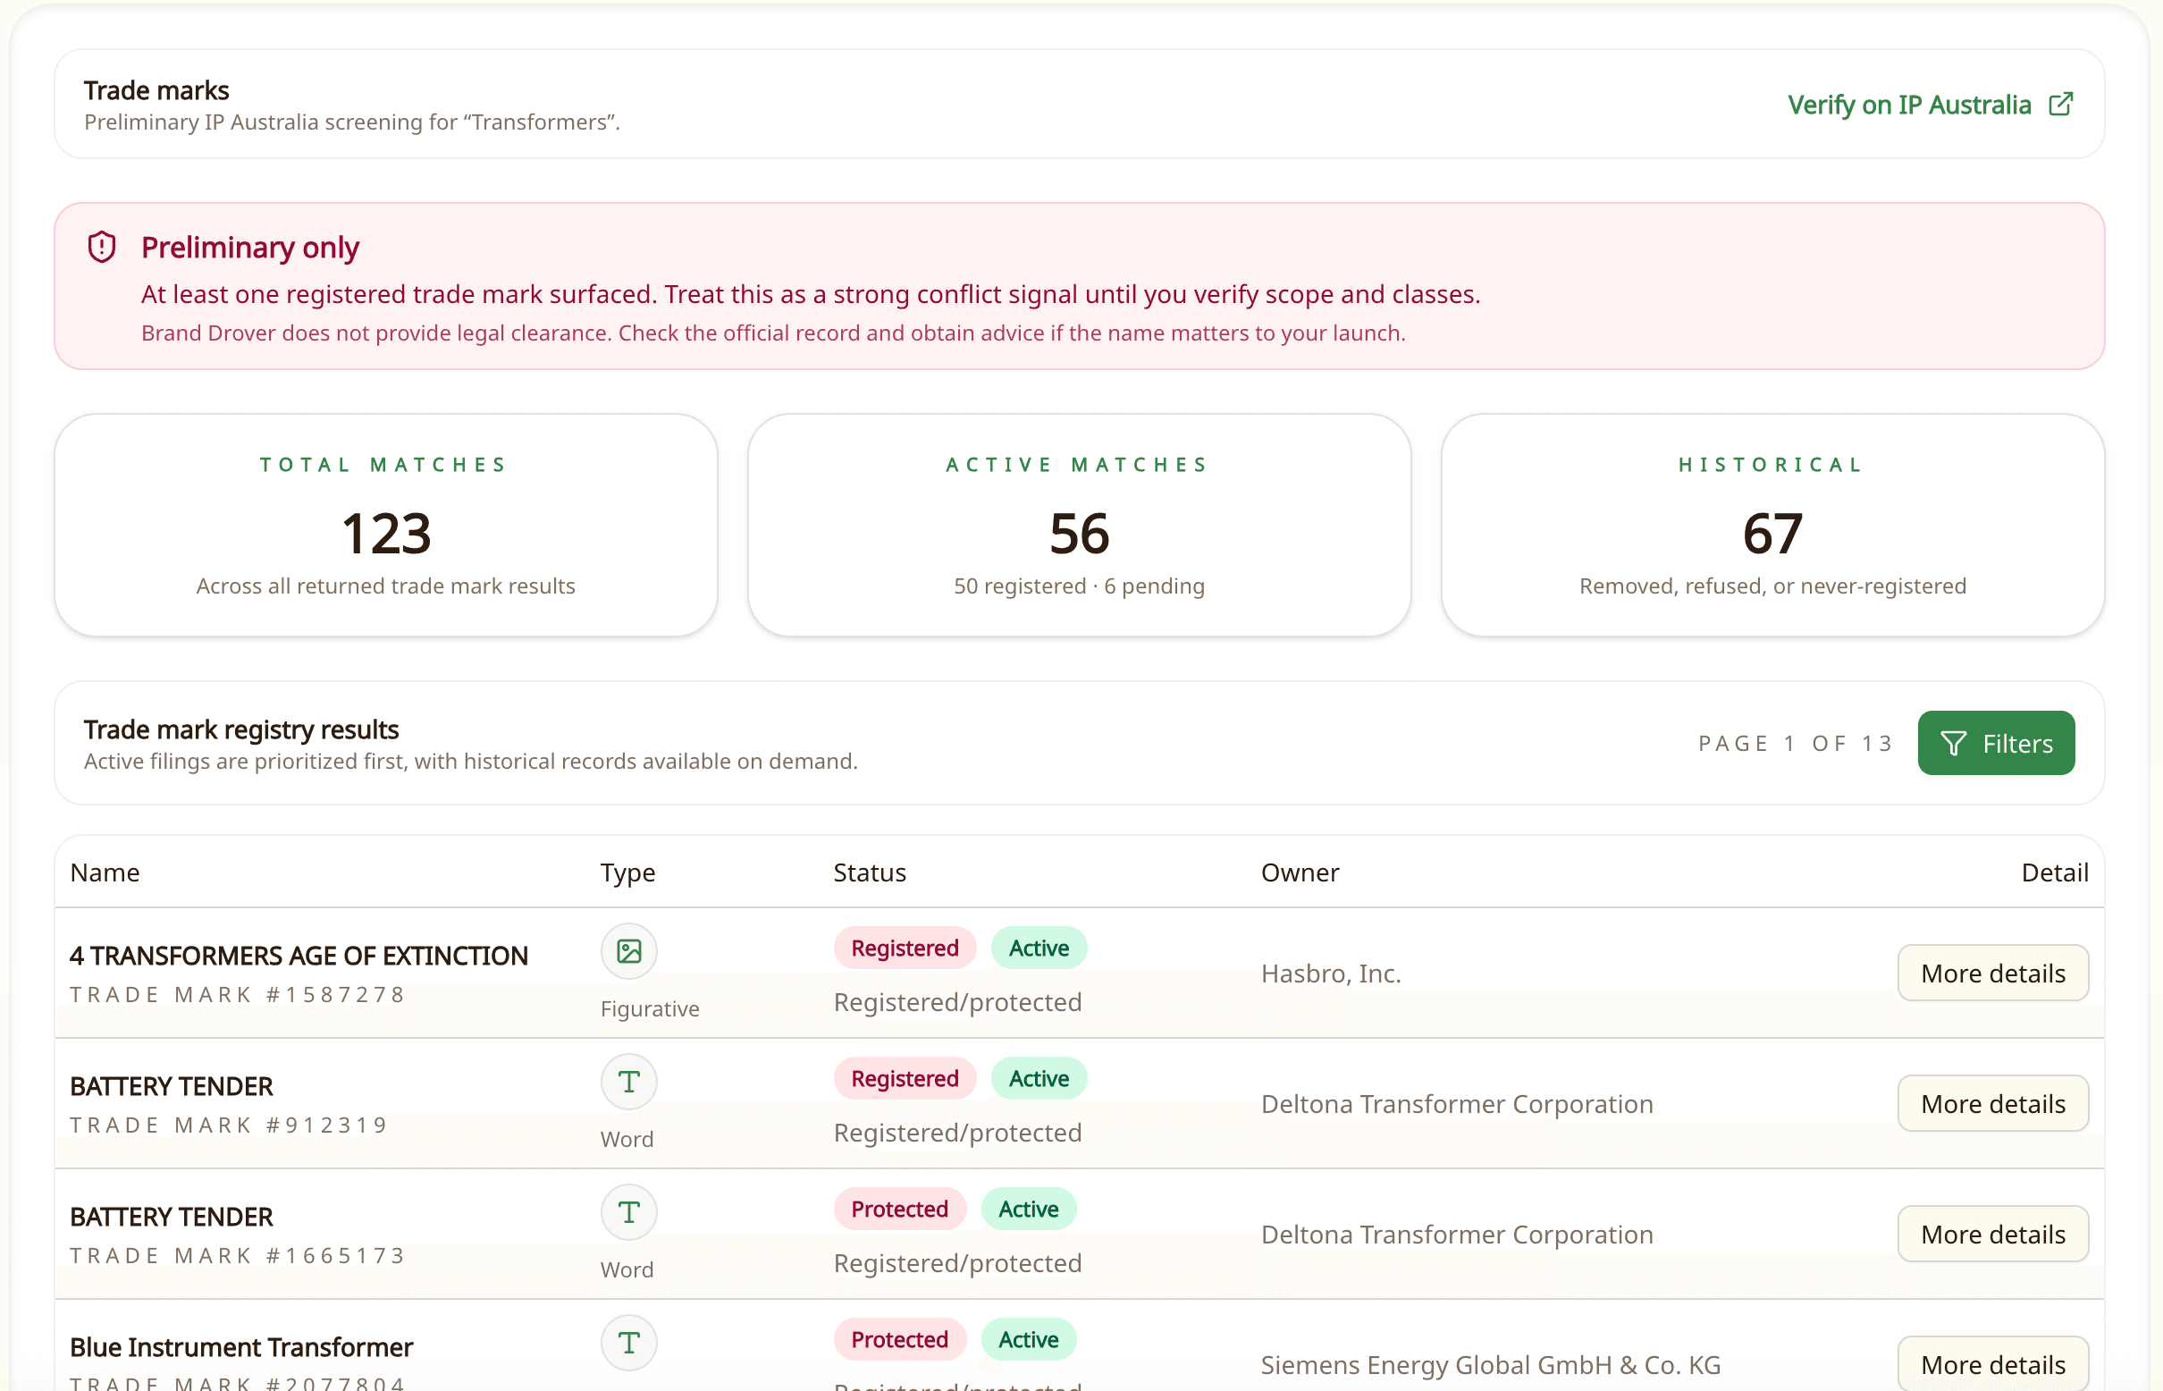Image resolution: width=2163 pixels, height=1391 pixels.
Task: Click the Trade marks heading at top
Action: click(156, 90)
